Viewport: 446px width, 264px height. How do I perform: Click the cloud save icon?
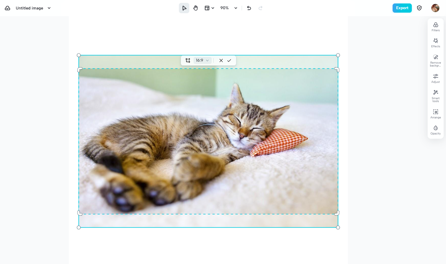click(x=7, y=8)
